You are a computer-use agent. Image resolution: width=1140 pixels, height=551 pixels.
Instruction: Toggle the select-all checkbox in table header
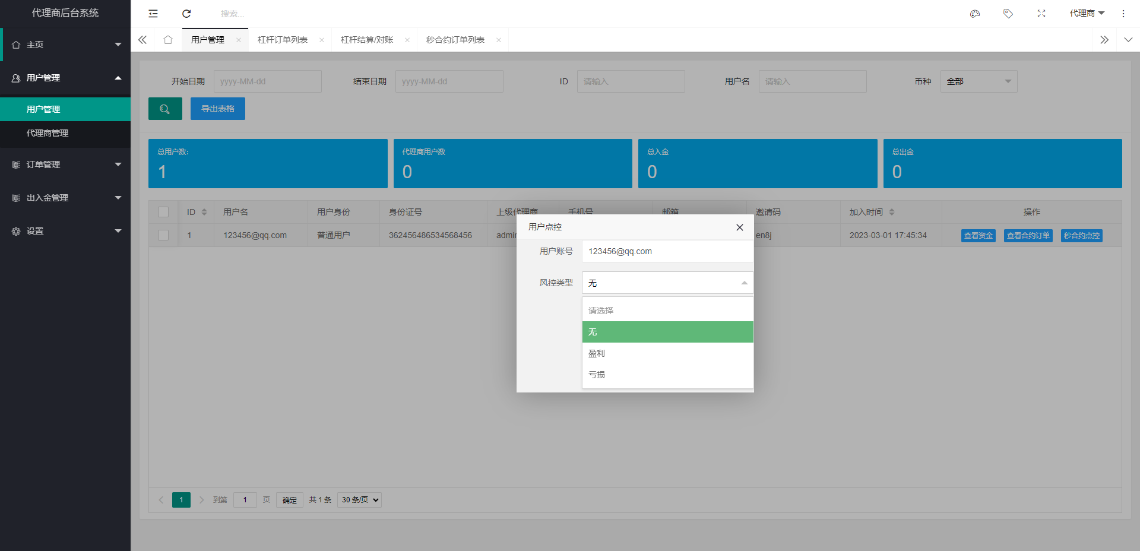click(163, 212)
